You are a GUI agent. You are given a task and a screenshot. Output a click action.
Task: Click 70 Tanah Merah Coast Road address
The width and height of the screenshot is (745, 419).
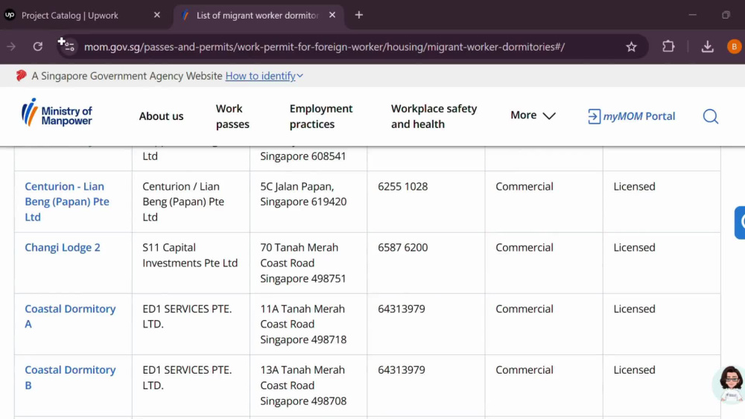coord(303,263)
